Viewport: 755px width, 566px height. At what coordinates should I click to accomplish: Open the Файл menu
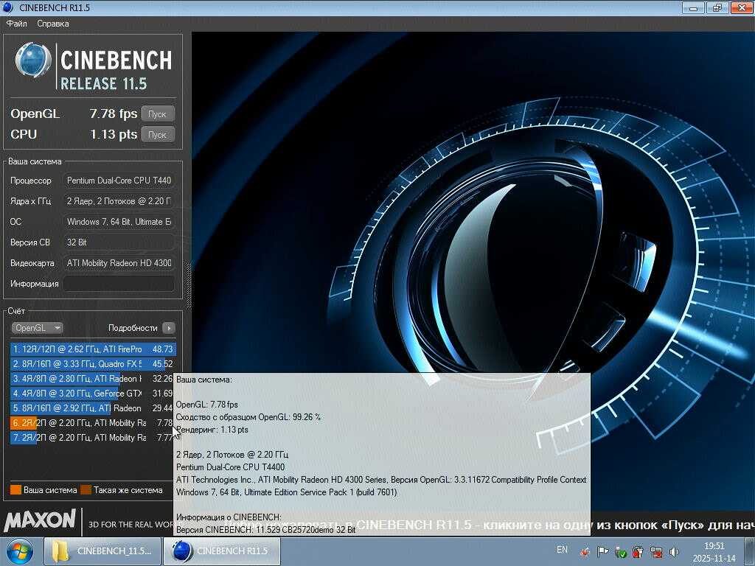tap(17, 24)
